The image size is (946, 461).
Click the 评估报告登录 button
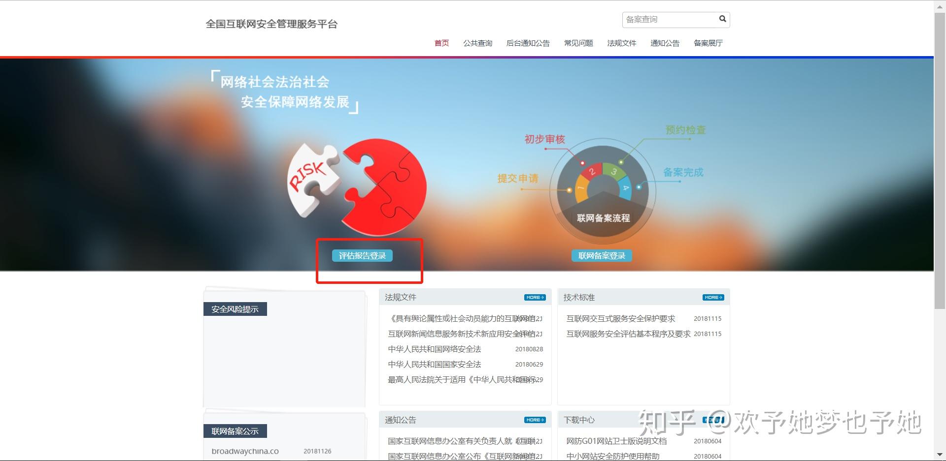362,256
